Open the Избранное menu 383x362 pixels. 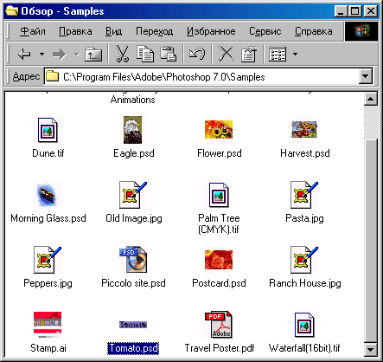point(211,31)
